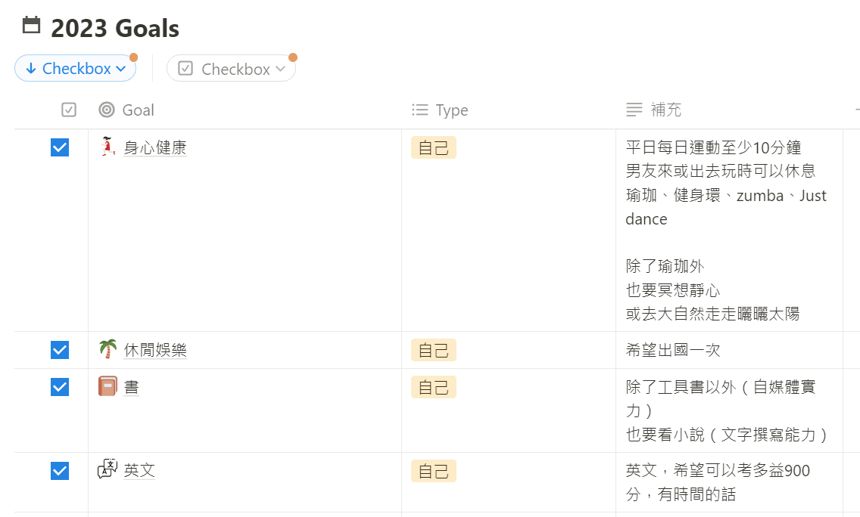The height and width of the screenshot is (517, 860).
Task: Open the 休閒娛樂 goal page
Action: 155,349
